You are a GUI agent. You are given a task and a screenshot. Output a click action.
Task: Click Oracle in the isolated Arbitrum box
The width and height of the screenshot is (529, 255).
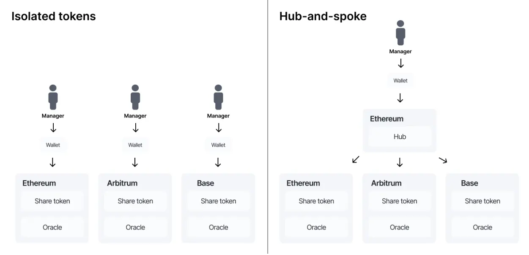click(x=135, y=228)
